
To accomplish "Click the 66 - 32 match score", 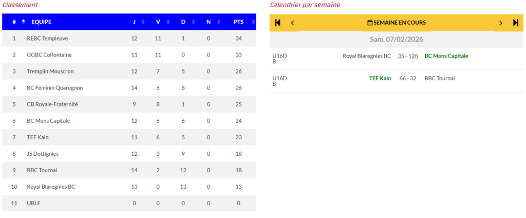I will 408,78.
